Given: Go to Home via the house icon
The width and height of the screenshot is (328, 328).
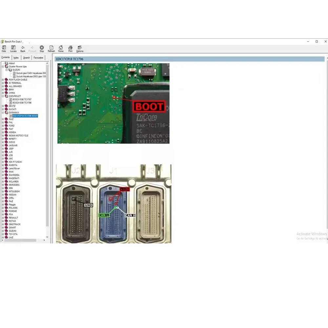Looking at the screenshot, I should click(61, 48).
